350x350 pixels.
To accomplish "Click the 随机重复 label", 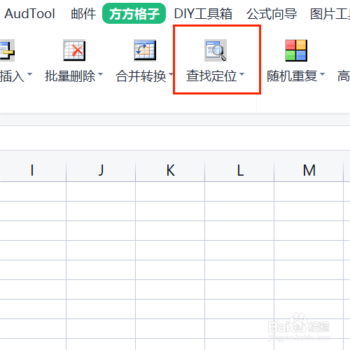I will [x=292, y=76].
